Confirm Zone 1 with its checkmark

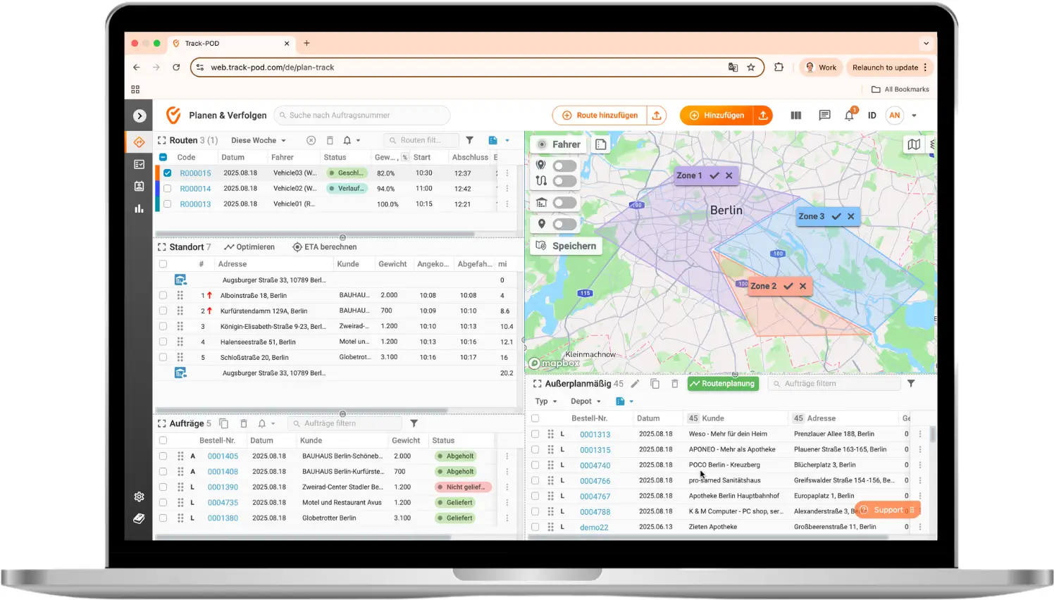click(714, 175)
